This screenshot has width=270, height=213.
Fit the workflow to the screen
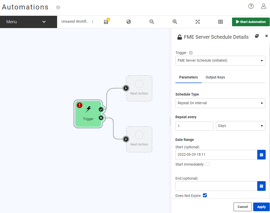pyautogui.click(x=198, y=22)
